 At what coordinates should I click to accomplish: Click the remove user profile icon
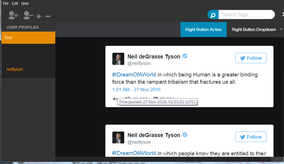point(28,15)
